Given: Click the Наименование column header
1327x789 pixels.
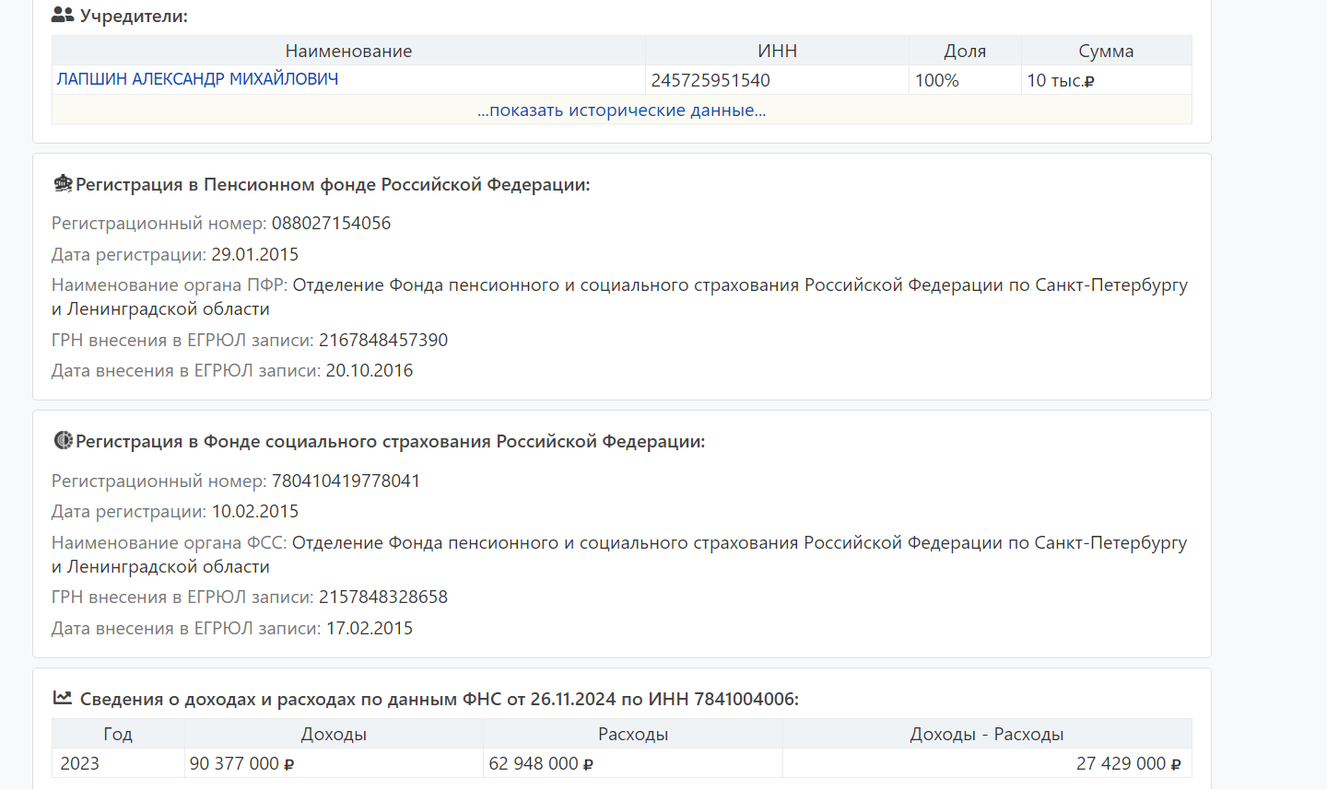Looking at the screenshot, I should click(348, 51).
